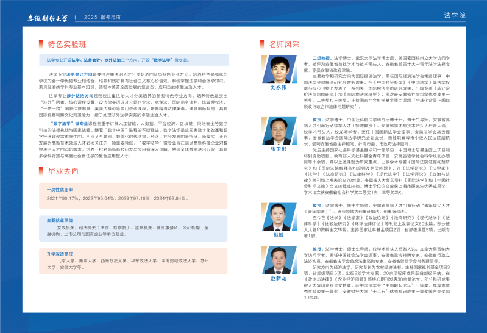Click the portrait photo of 张卫彬
This screenshot has height=333, width=487.
[x=279, y=131]
